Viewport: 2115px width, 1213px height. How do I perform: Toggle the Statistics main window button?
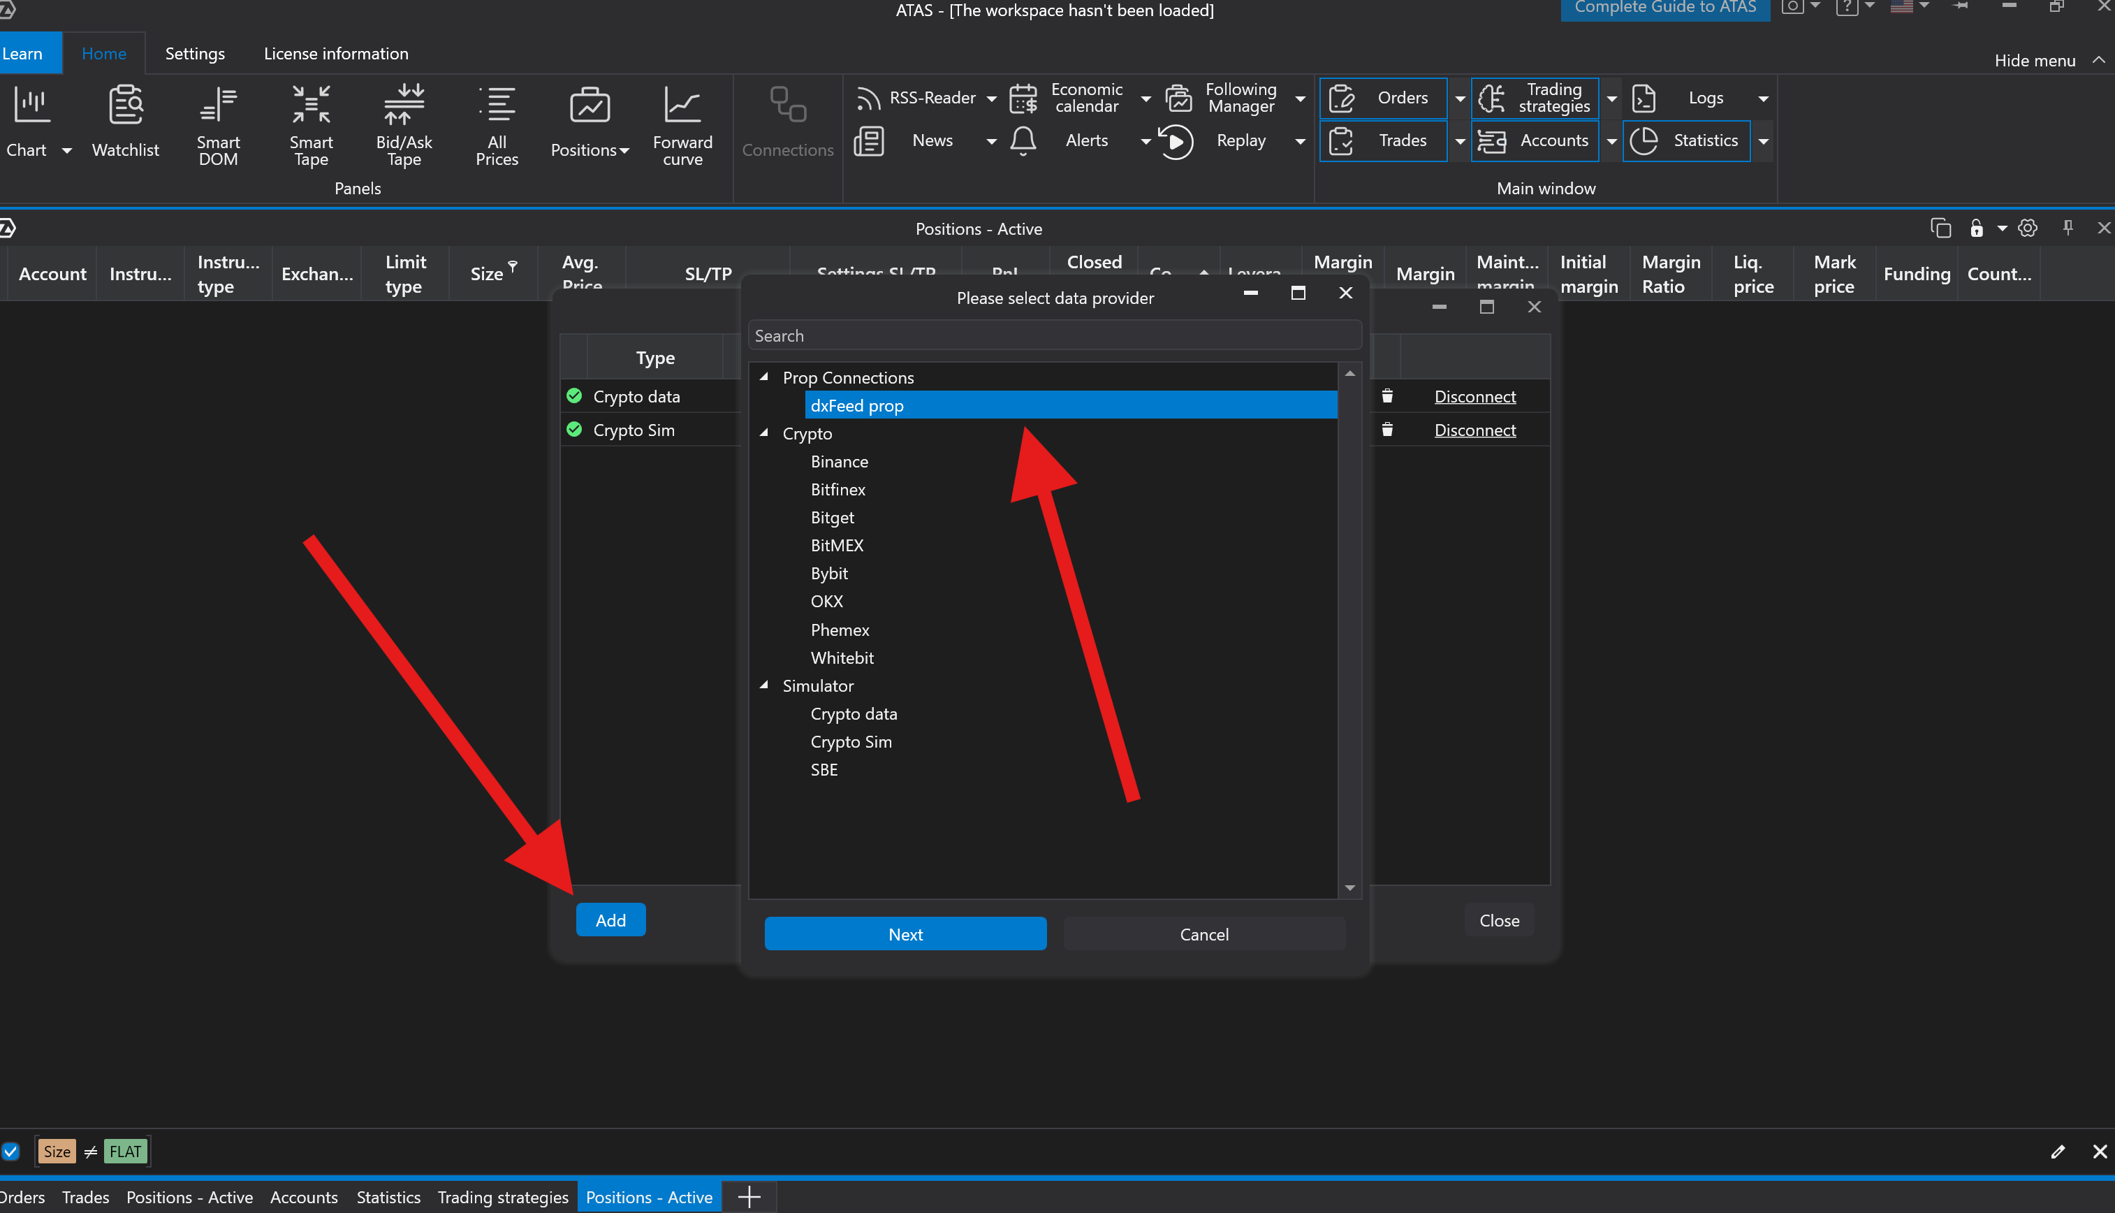tap(1686, 141)
